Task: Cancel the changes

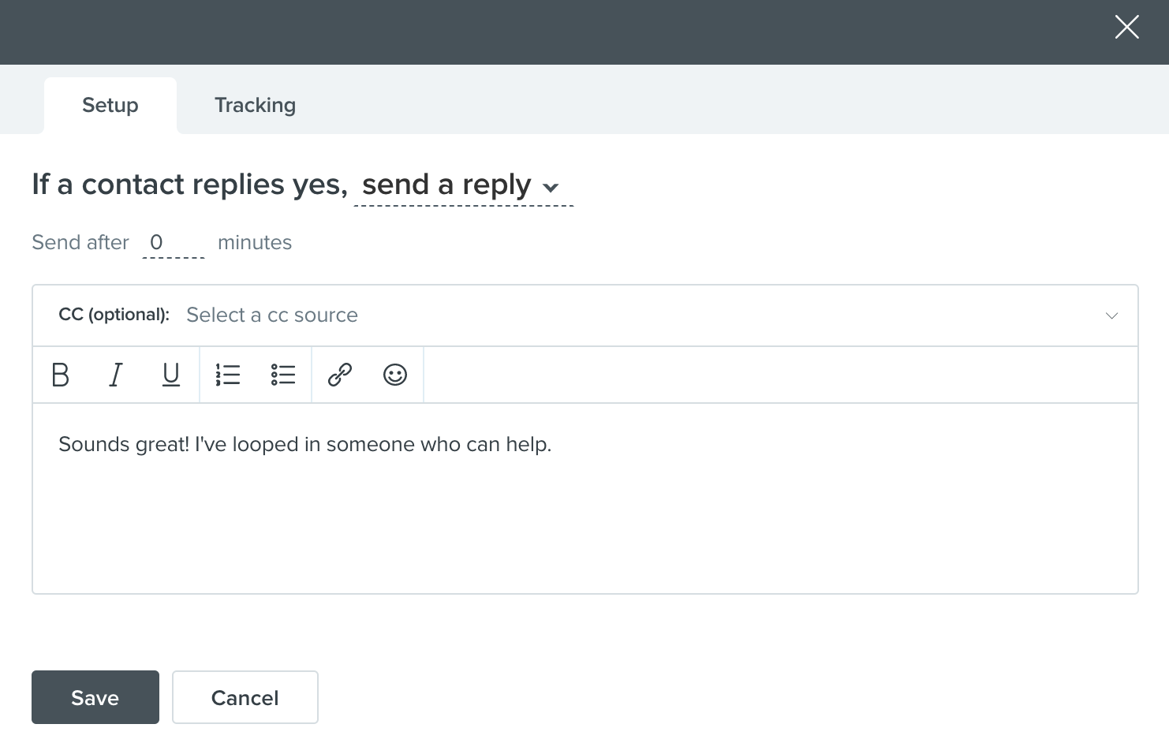Action: coord(245,697)
